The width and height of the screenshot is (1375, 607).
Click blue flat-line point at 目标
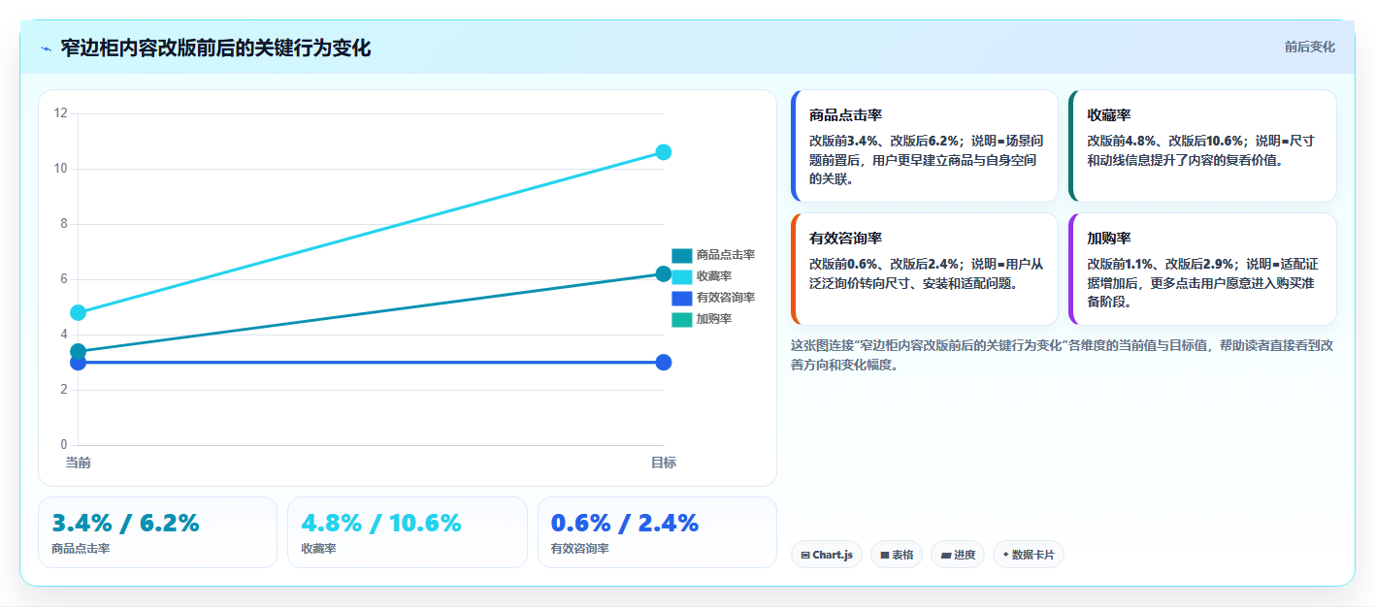[664, 363]
